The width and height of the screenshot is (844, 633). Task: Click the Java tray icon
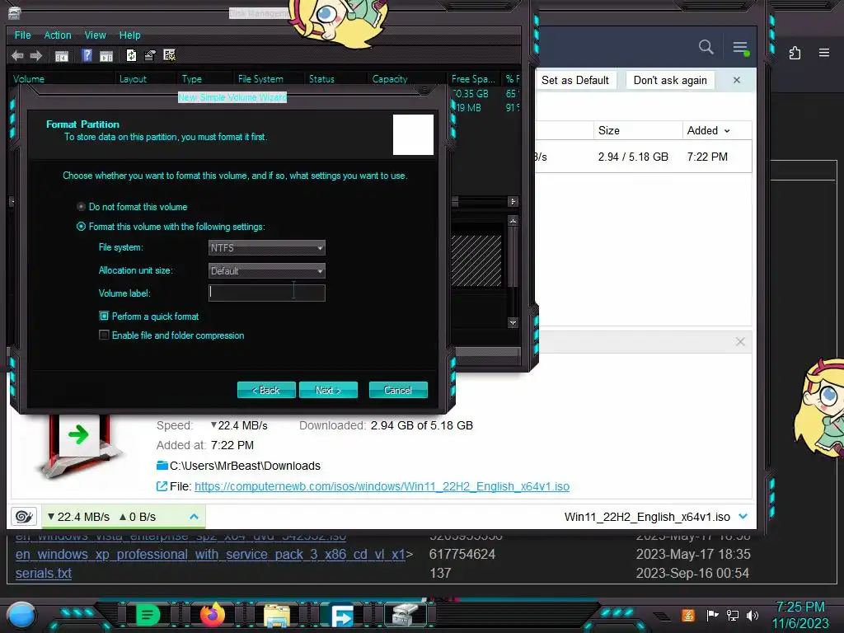pos(688,615)
